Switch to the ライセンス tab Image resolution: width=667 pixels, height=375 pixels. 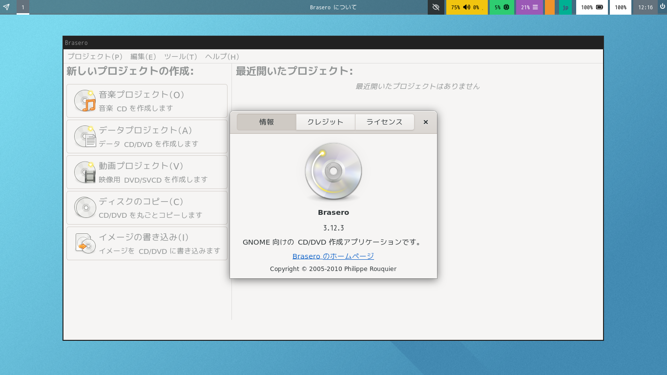[x=385, y=122]
